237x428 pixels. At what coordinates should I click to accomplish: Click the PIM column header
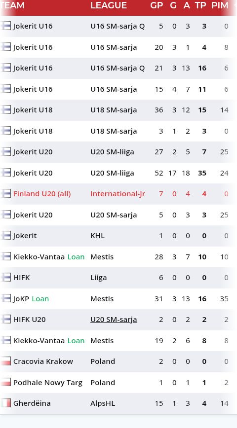coord(220,5)
